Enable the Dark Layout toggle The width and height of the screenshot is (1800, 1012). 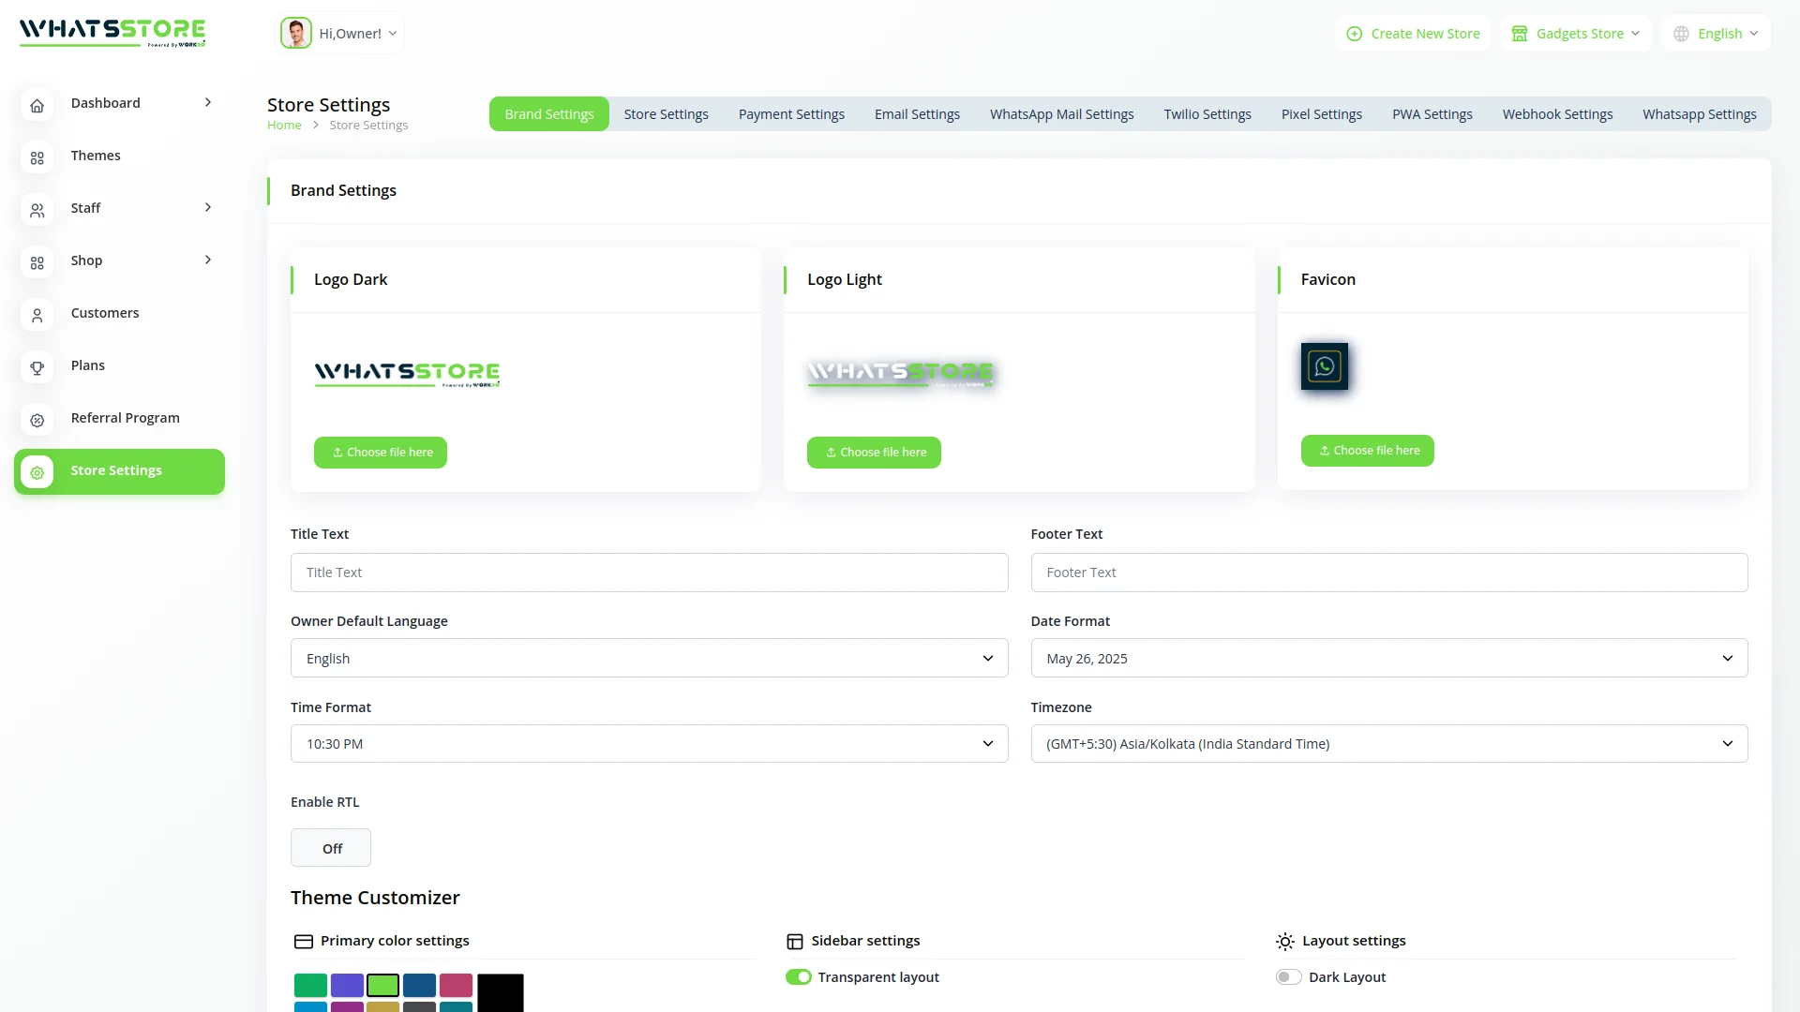pos(1288,977)
